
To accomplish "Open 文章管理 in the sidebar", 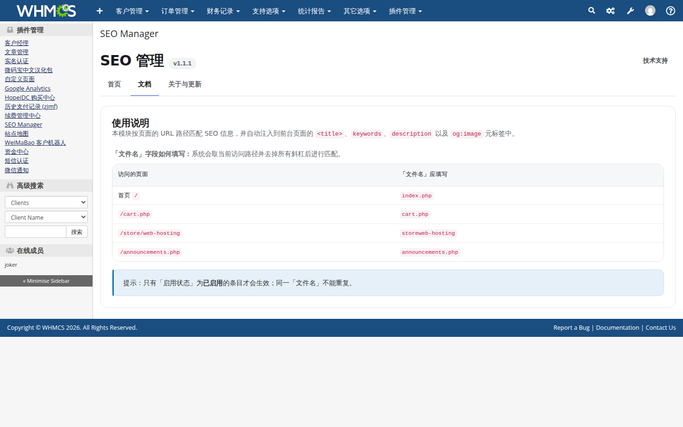I will pyautogui.click(x=17, y=52).
